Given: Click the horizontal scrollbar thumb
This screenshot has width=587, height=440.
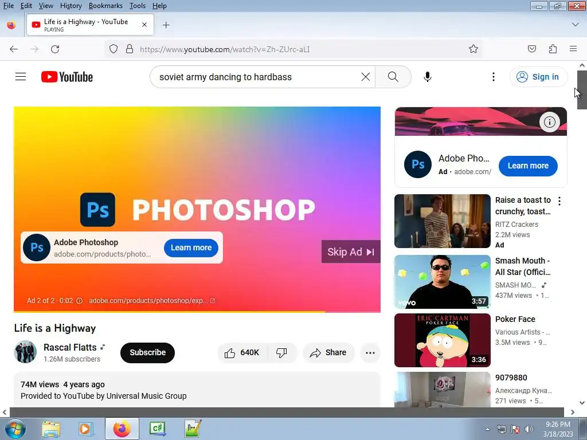Looking at the screenshot, I should point(287,412).
